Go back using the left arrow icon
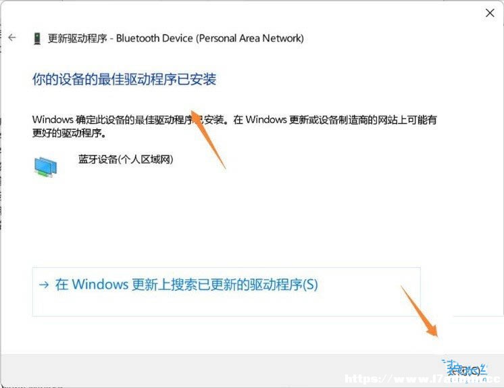 click(x=12, y=37)
